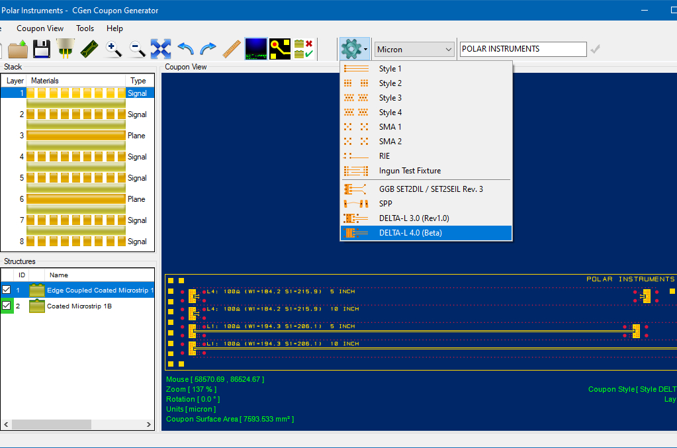The width and height of the screenshot is (677, 448).
Task: Click the structures check and cross toolbar icon
Action: click(304, 49)
